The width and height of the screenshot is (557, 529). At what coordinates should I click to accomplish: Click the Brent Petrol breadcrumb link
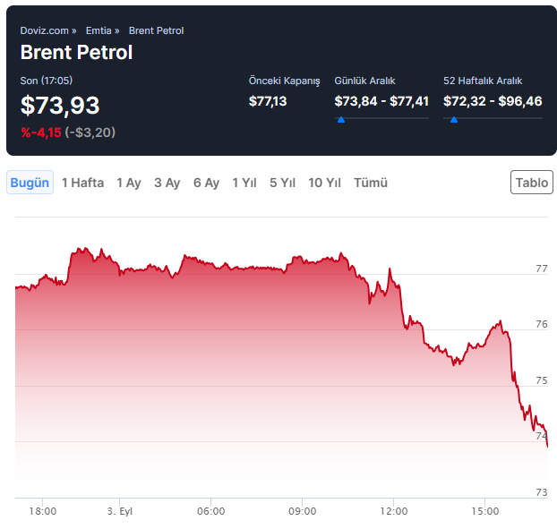click(156, 30)
